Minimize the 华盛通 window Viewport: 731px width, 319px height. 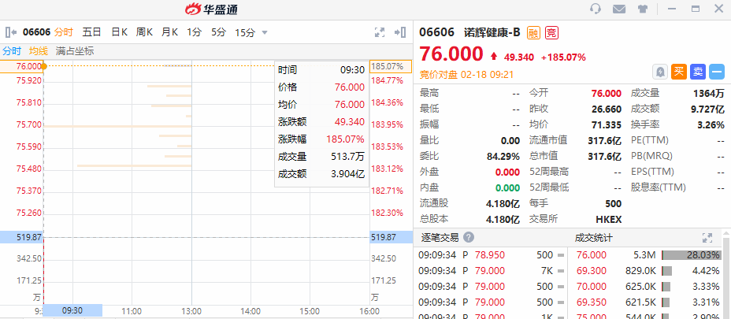672,9
